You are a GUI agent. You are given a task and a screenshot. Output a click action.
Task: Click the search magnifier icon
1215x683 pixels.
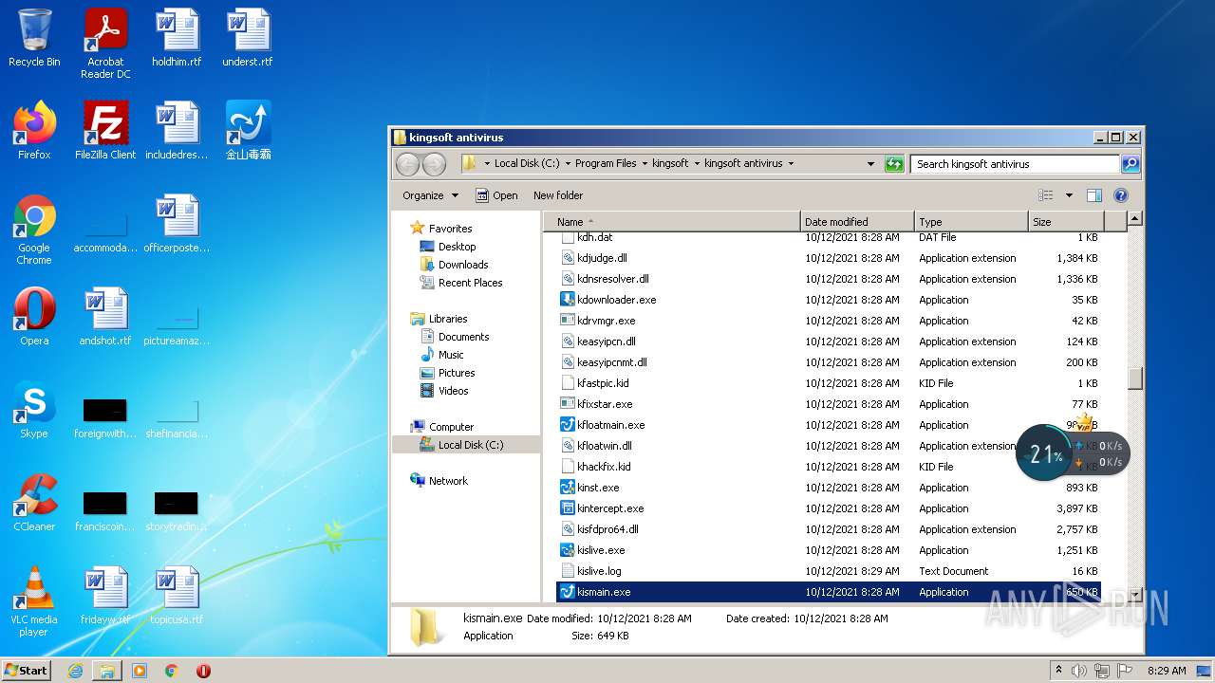pos(1130,164)
